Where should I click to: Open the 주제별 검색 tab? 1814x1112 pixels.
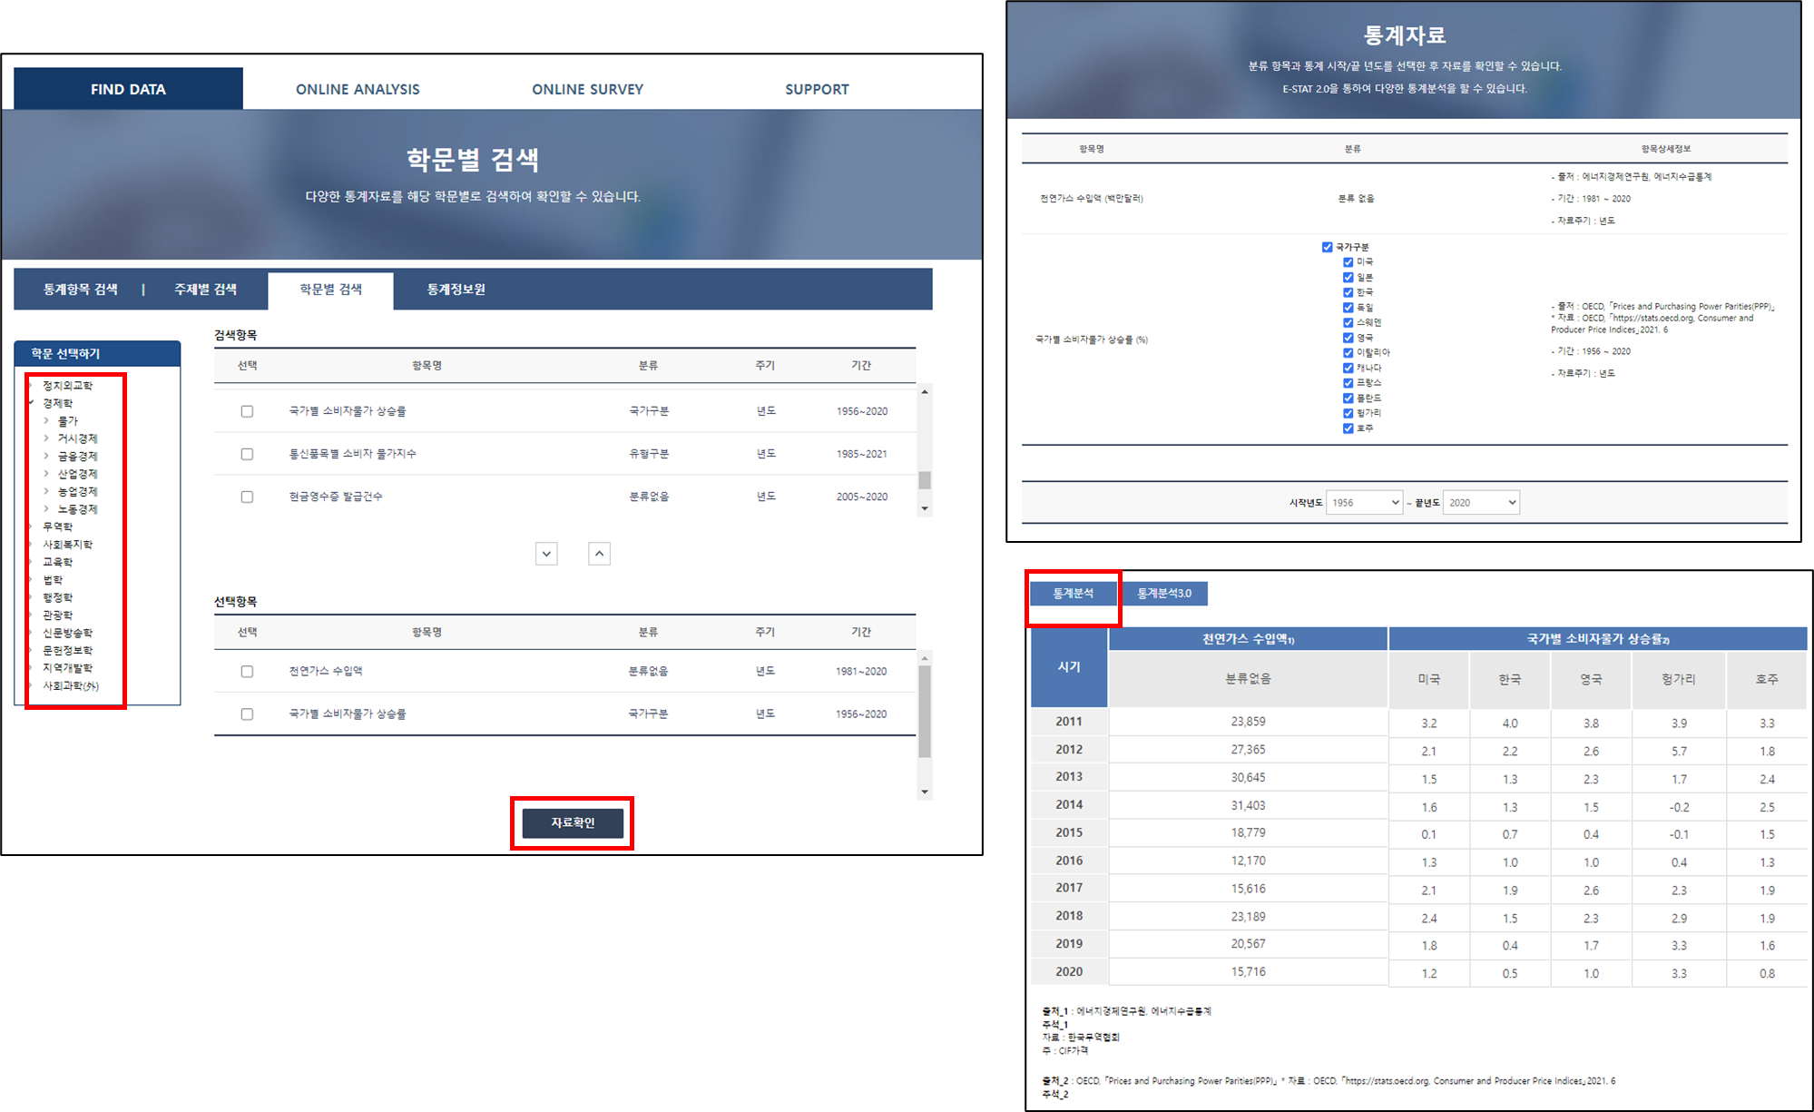(205, 290)
